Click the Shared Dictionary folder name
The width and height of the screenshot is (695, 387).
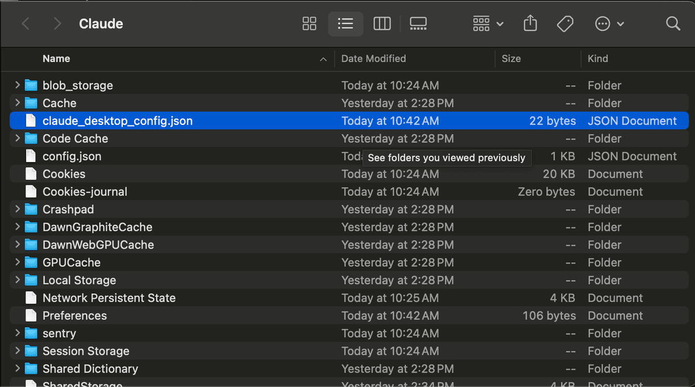point(90,368)
